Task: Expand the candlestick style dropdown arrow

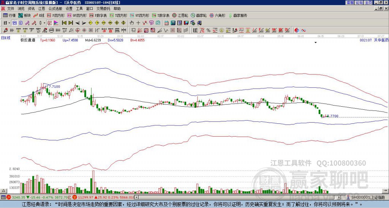Action: [x=44, y=23]
